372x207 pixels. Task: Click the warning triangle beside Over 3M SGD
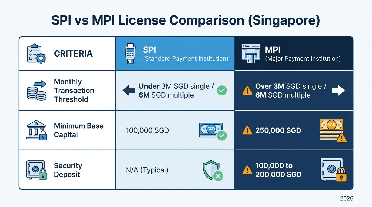[x=247, y=91]
